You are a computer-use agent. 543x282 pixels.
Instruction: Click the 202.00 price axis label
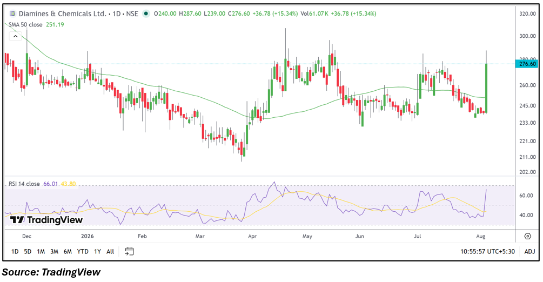click(528, 172)
